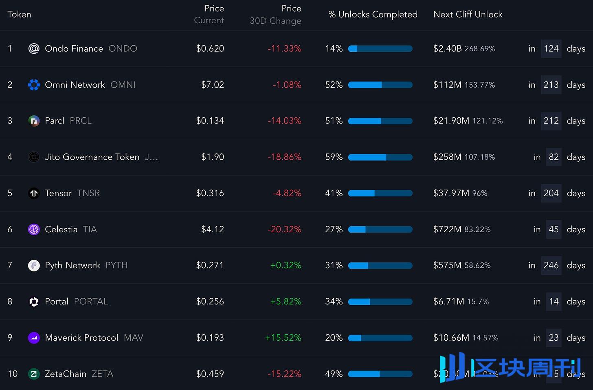Screen dimensions: 593x390
Task: Click Tensor's $37.97M cliff unlock value
Action: pyautogui.click(x=451, y=193)
